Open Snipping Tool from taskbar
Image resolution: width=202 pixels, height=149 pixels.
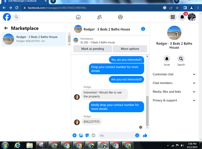pyautogui.click(x=42, y=145)
